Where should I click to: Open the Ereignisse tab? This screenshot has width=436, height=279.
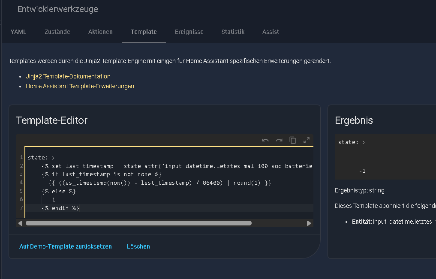[189, 32]
